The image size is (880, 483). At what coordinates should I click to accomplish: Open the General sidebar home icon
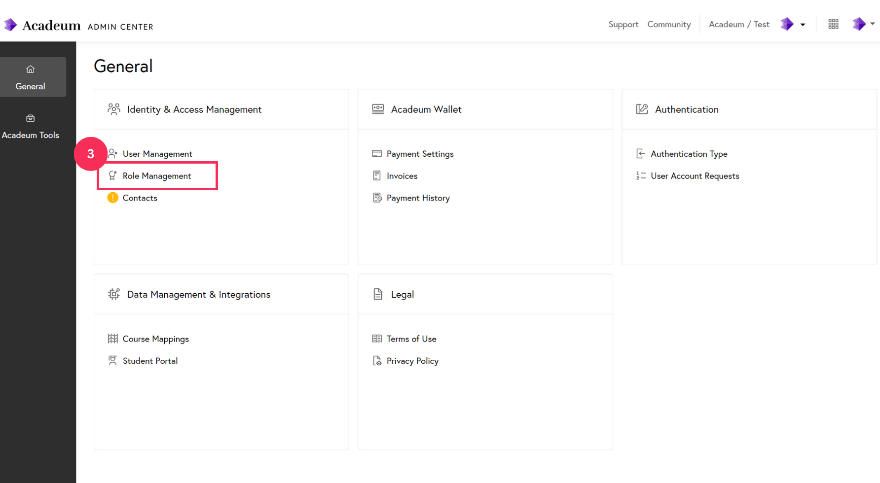[31, 69]
